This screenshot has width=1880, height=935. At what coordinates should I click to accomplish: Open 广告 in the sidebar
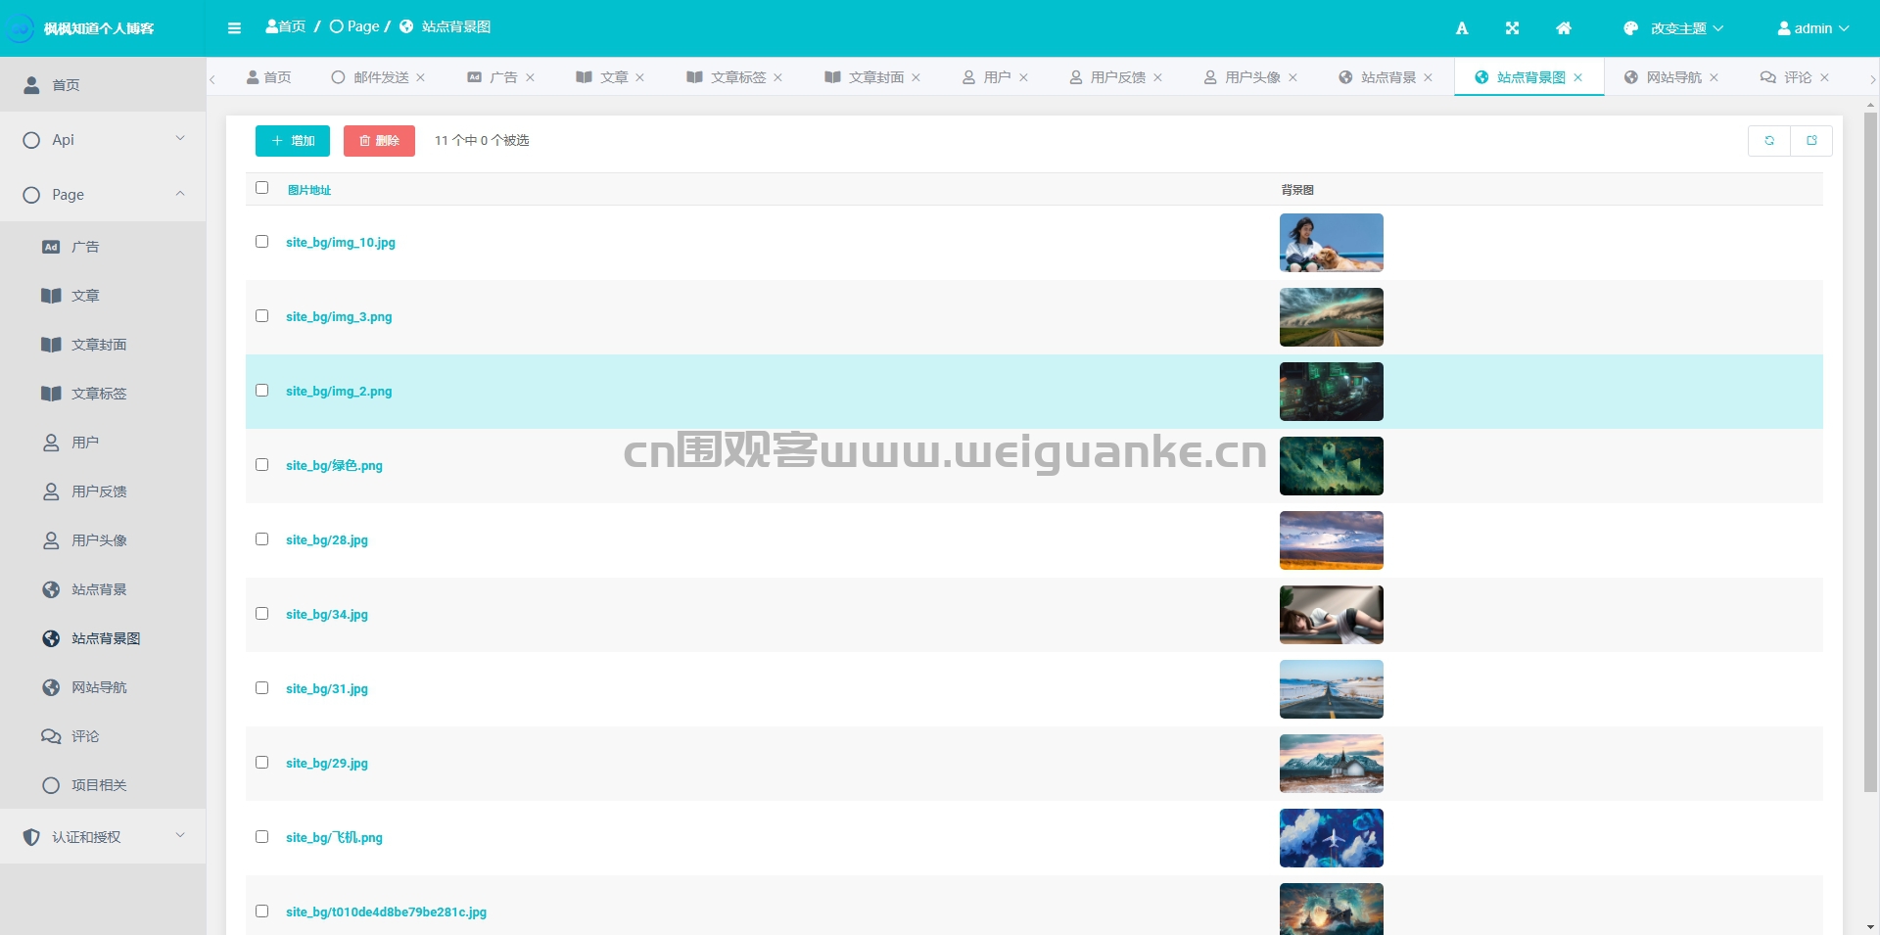point(103,247)
